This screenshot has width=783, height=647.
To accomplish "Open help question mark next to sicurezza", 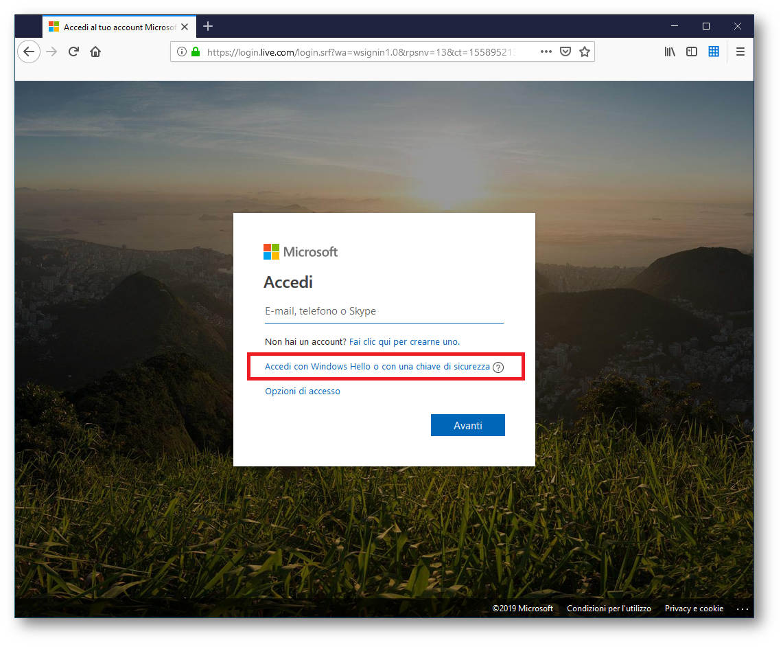I will click(x=498, y=367).
